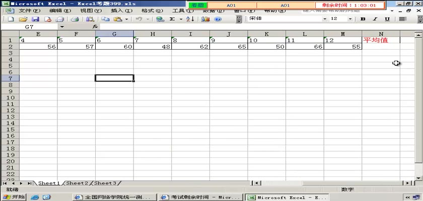Select cell L2 containing 66

[x=305, y=47]
